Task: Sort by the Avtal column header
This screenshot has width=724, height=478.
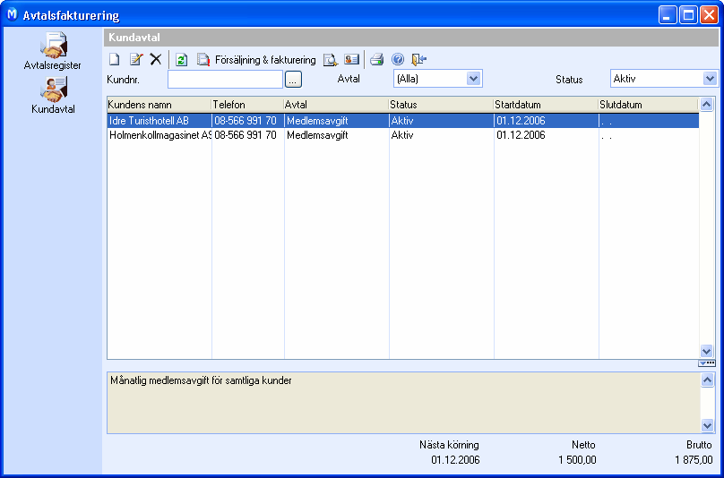Action: pyautogui.click(x=336, y=105)
